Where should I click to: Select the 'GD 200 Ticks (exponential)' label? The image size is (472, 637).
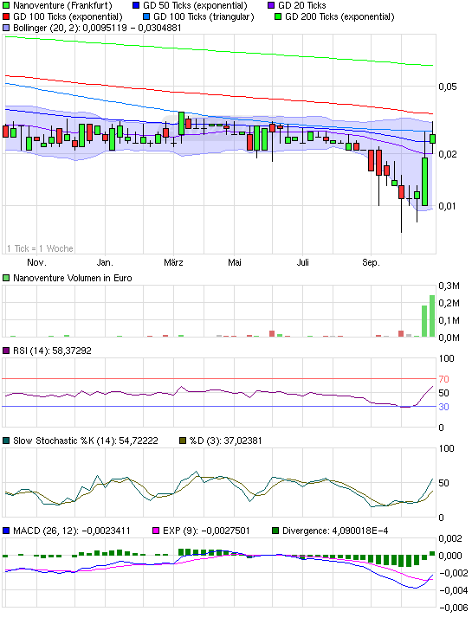pos(339,17)
